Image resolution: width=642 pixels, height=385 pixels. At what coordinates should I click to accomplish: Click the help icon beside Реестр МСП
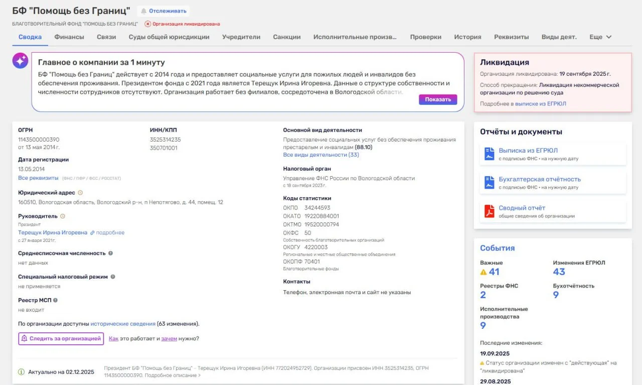pyautogui.click(x=55, y=300)
